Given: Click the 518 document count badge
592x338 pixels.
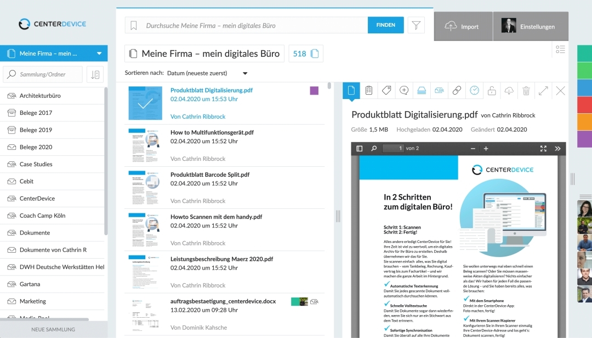Looking at the screenshot, I should click(x=306, y=54).
